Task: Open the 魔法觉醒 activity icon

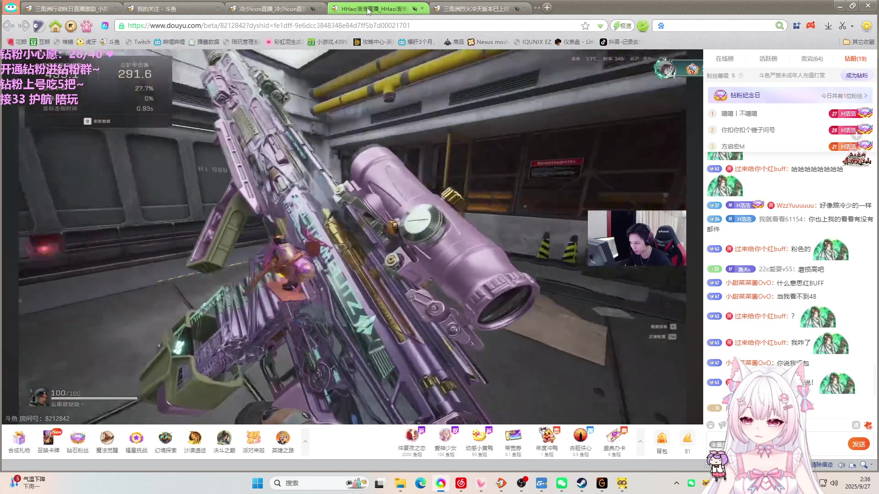Action: (x=107, y=441)
